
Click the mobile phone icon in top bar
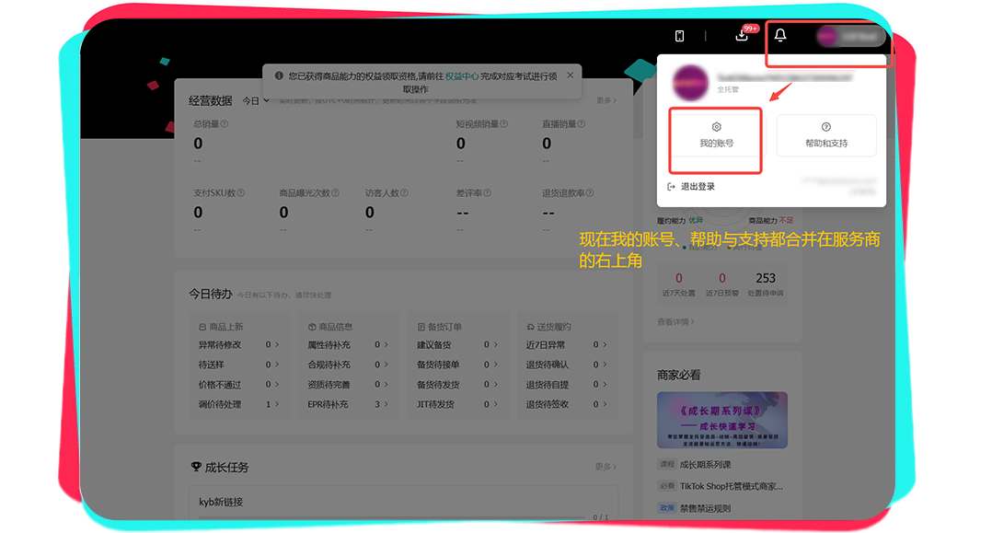[680, 34]
